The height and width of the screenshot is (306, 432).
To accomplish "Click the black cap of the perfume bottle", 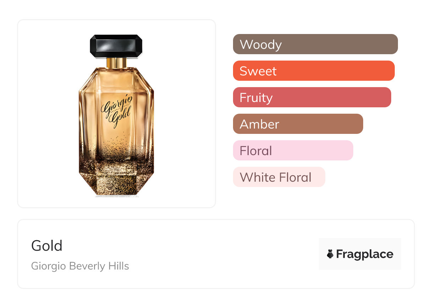I will click(x=116, y=46).
